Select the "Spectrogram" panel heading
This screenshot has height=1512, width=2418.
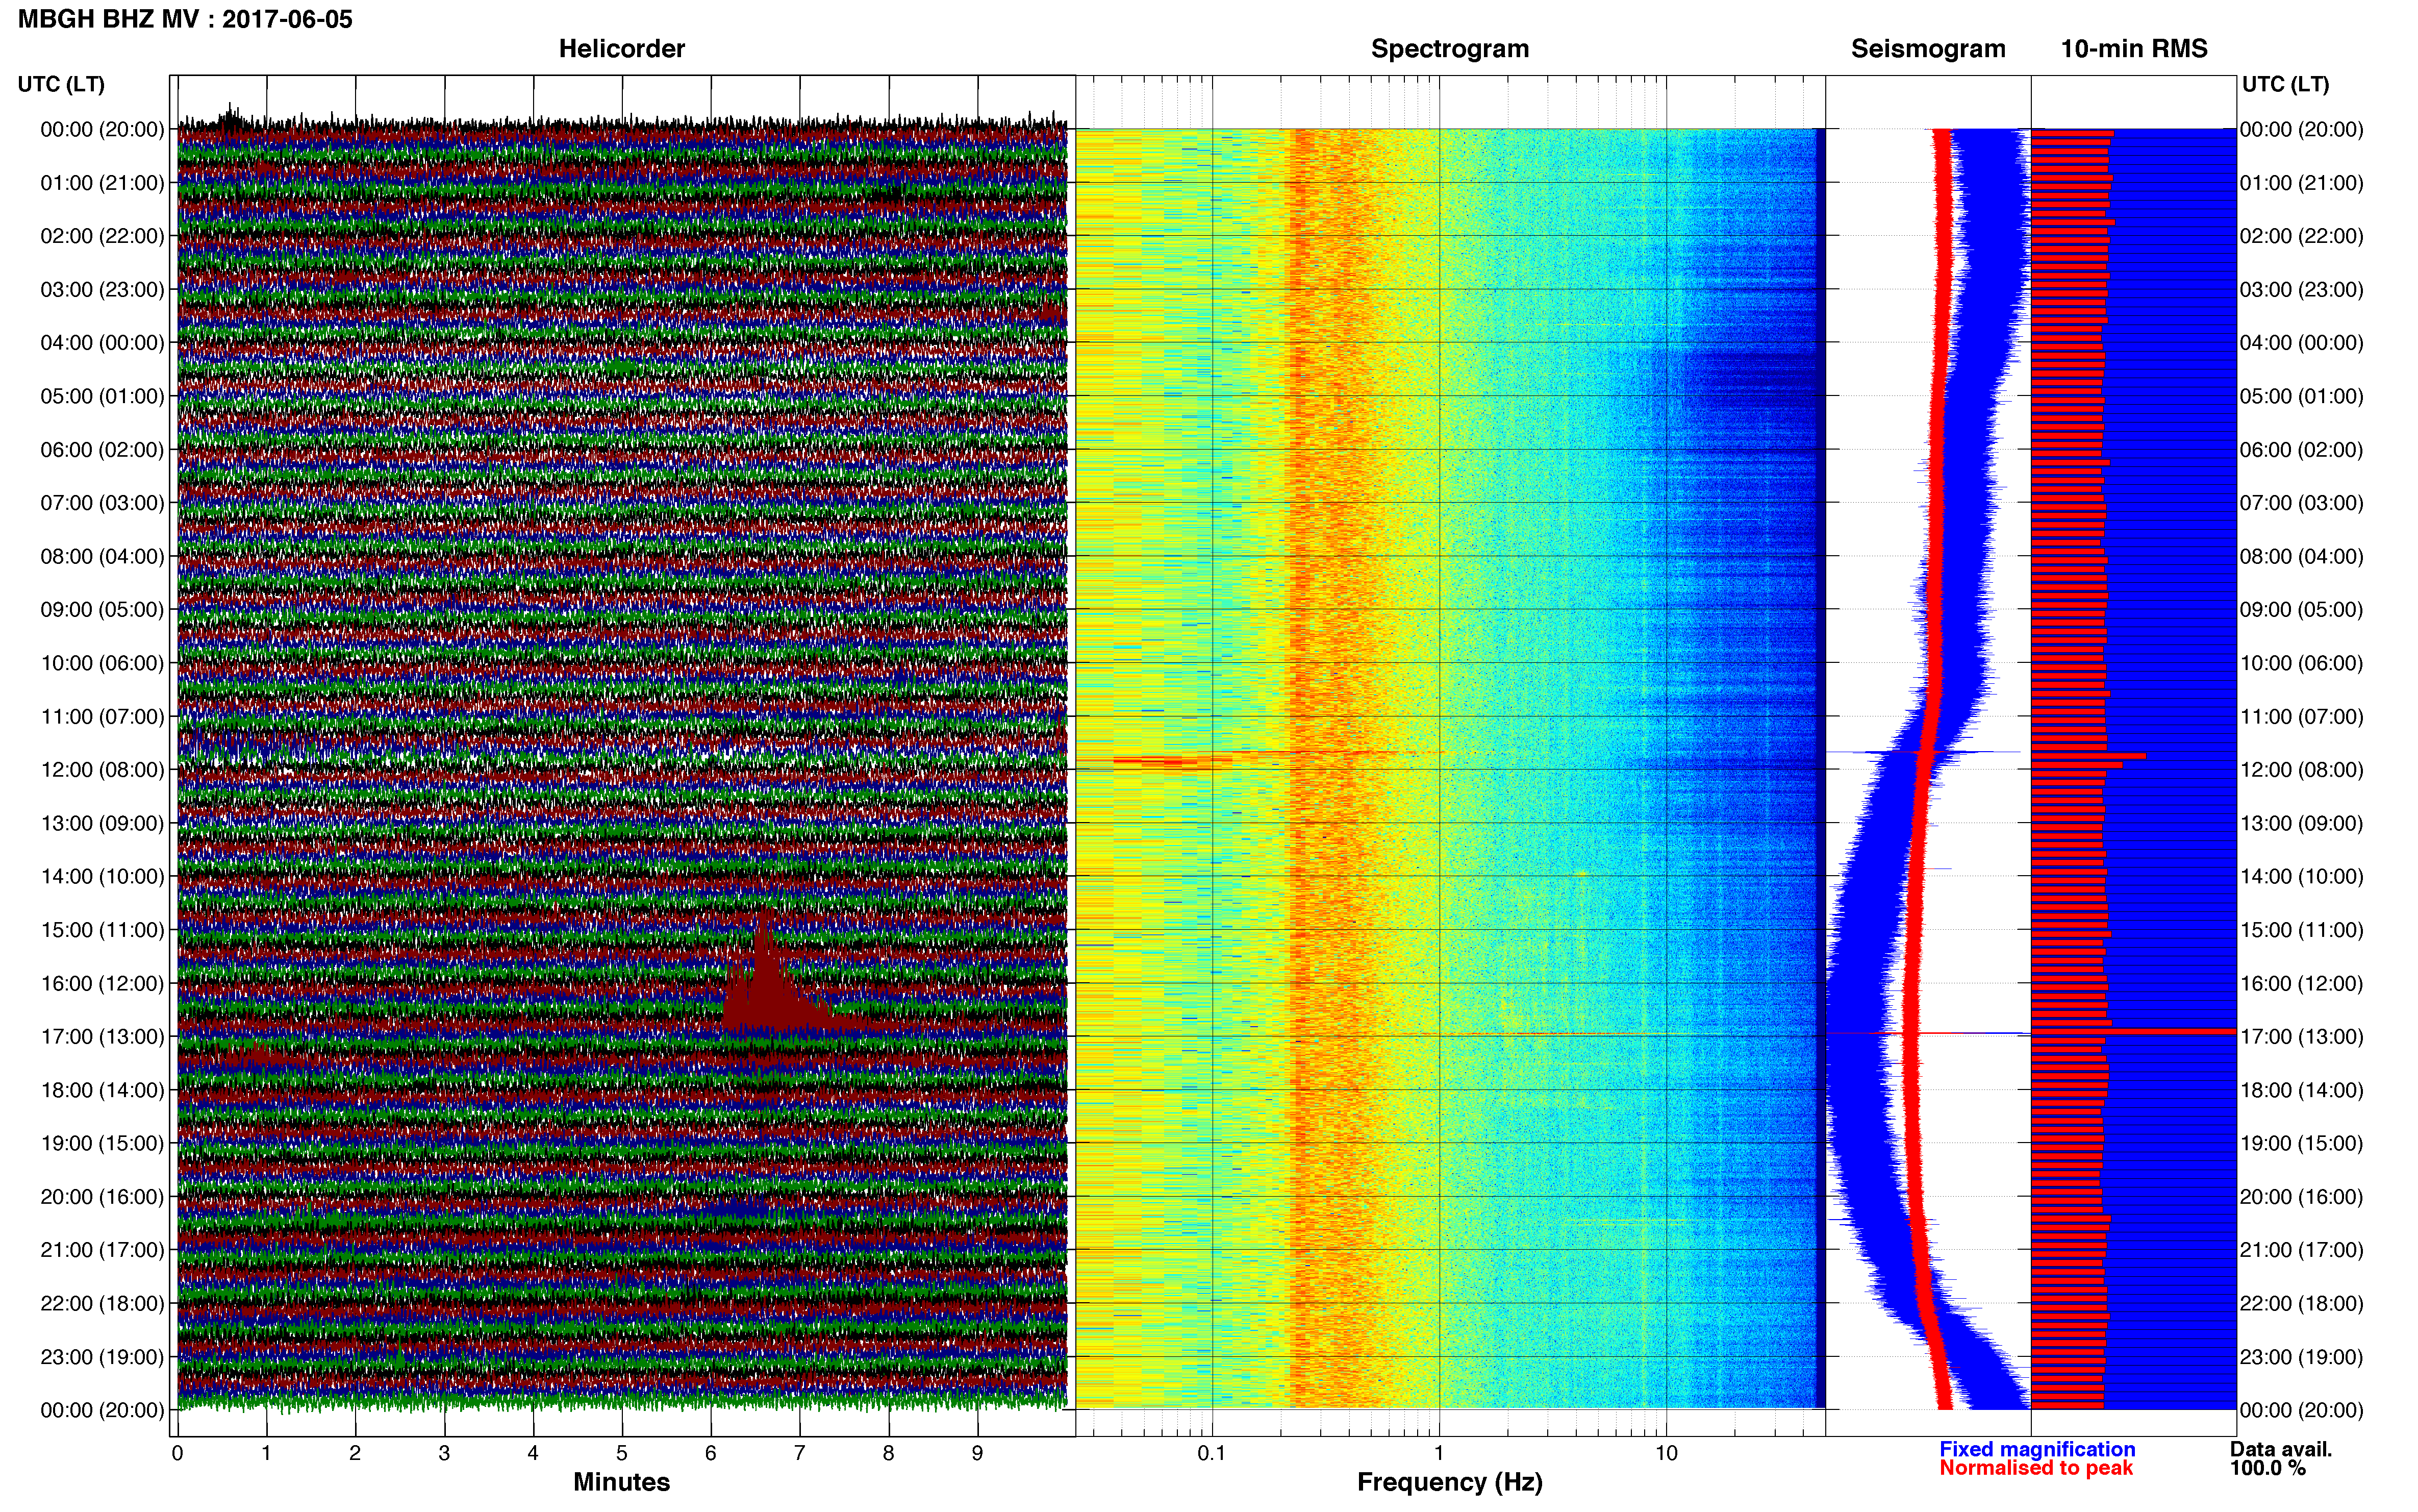point(1449,49)
